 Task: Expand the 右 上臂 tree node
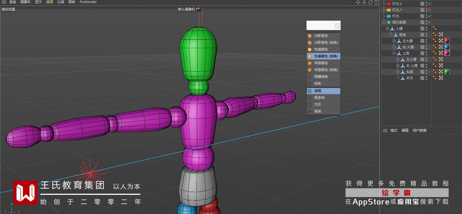pos(398,66)
